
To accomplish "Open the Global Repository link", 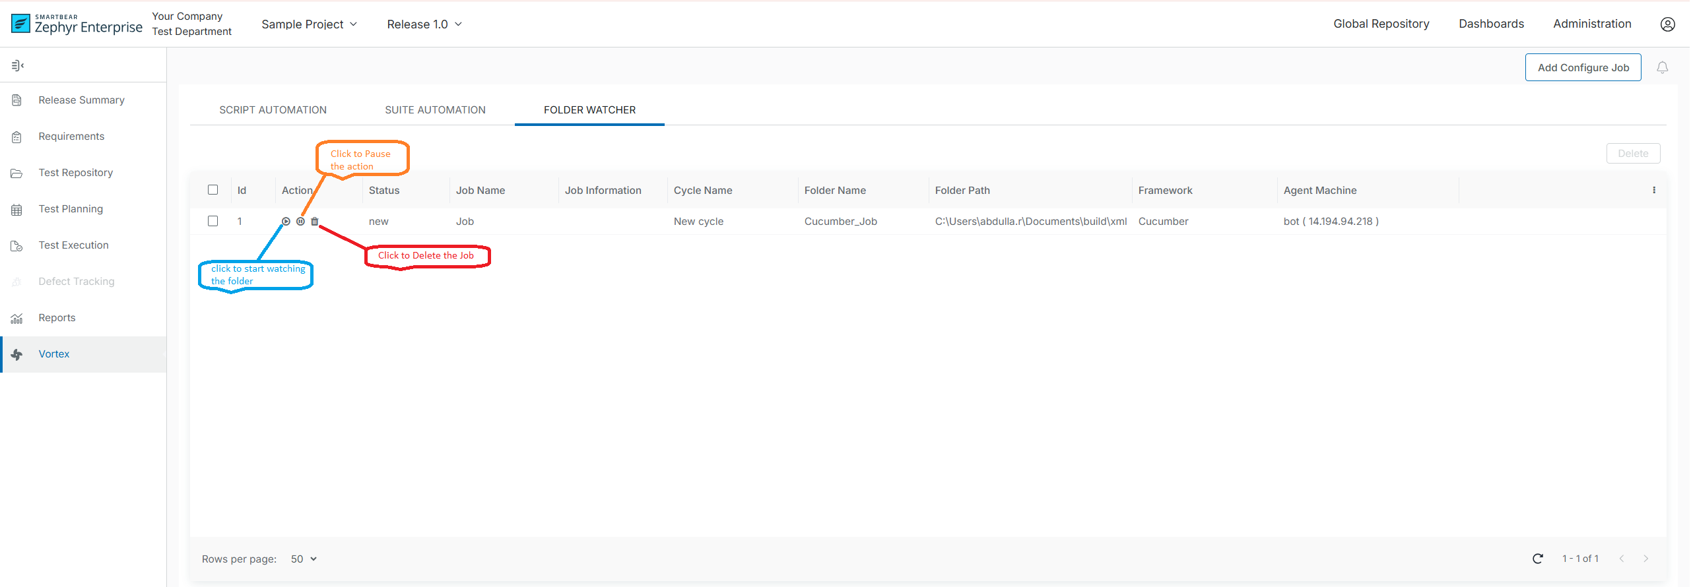I will 1381,24.
